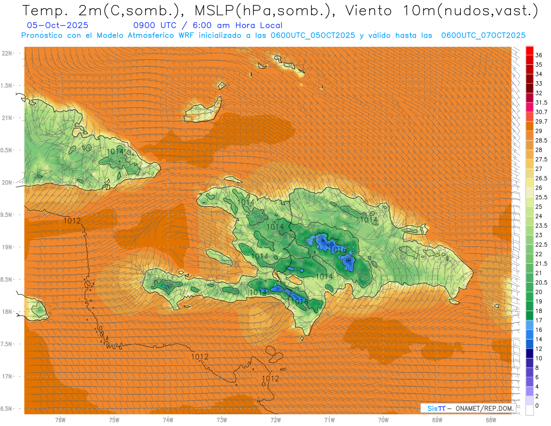The width and height of the screenshot is (551, 426).
Task: Click the dark navy swatch between 12 and 10
Action: tap(529, 353)
